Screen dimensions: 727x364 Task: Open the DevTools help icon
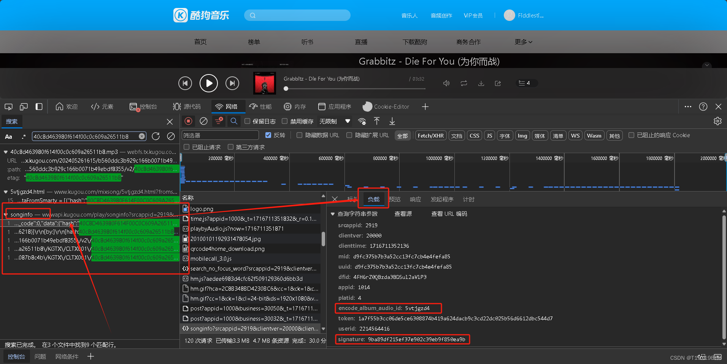click(x=703, y=107)
